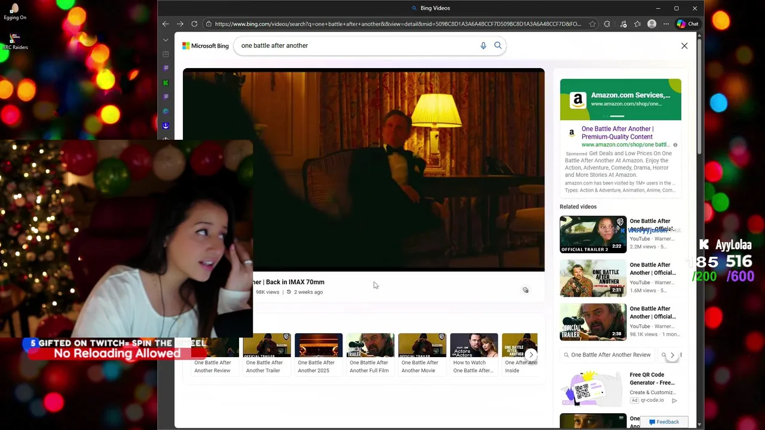Image resolution: width=765 pixels, height=430 pixels.
Task: Open the Feedback button
Action: coord(664,422)
